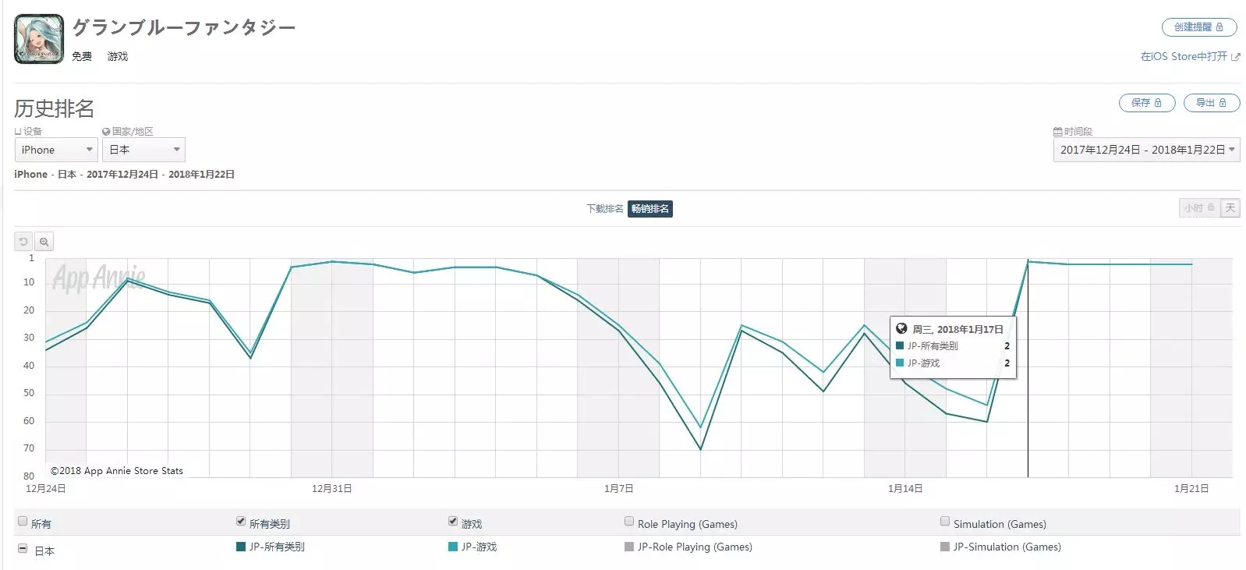Click the tooltip date 周三, 2018年1月17日
This screenshot has height=570, width=1246.
tap(958, 330)
